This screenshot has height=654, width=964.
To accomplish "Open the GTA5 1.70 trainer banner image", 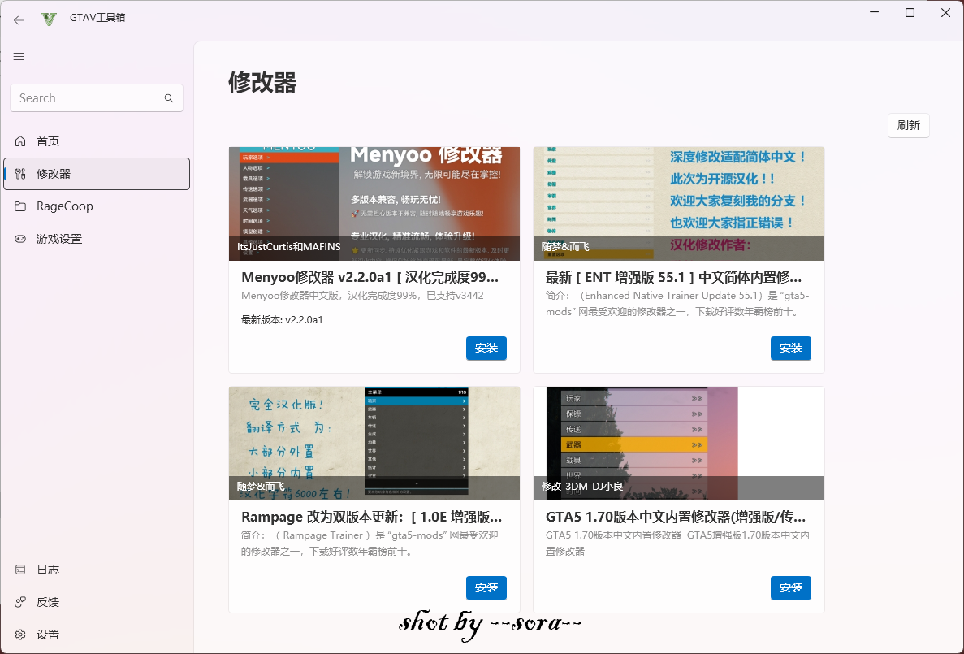I will [679, 444].
